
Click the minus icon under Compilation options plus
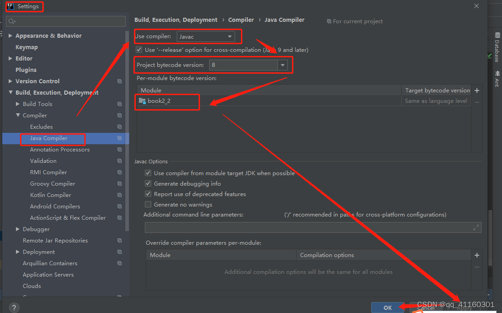point(476,267)
